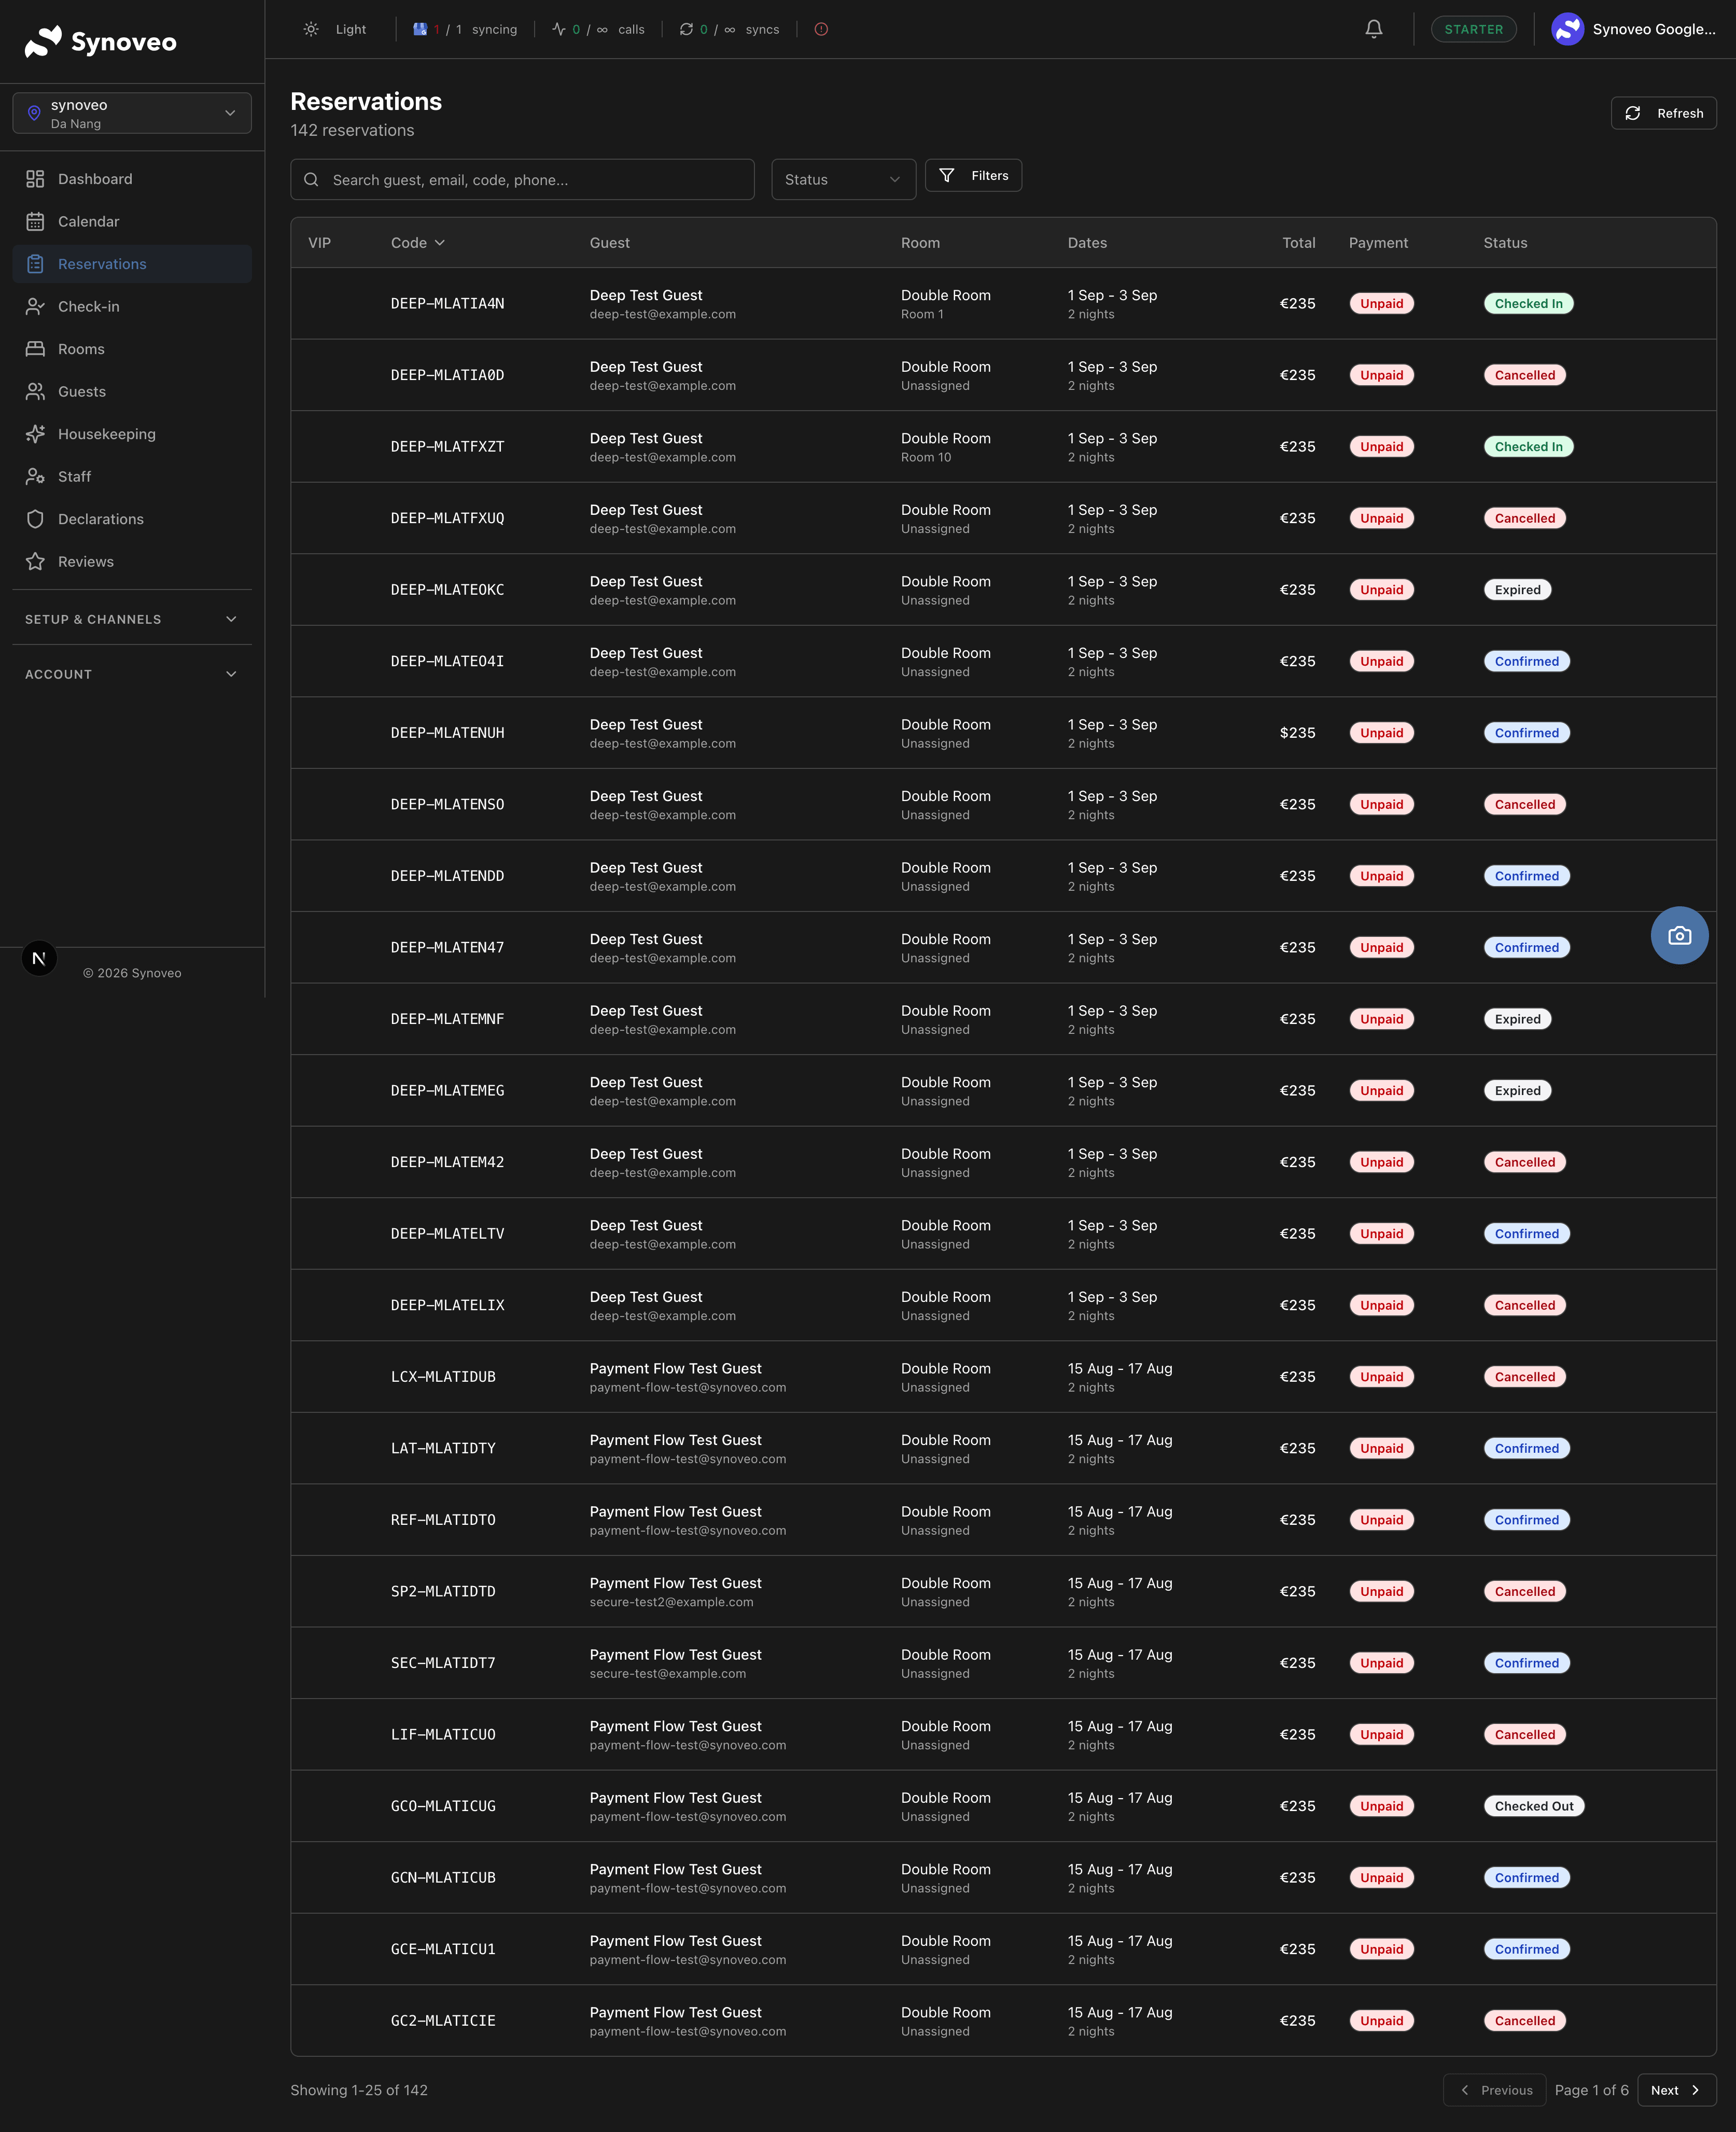Go to the Next page of reservations

1675,2090
